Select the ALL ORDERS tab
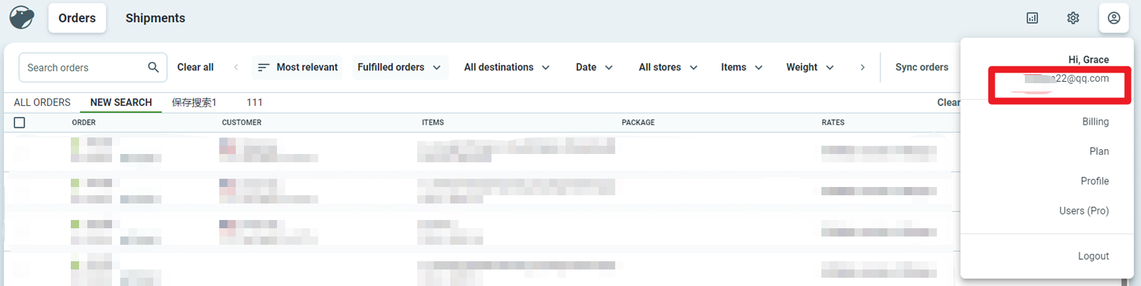Image resolution: width=1141 pixels, height=286 pixels. click(x=42, y=102)
